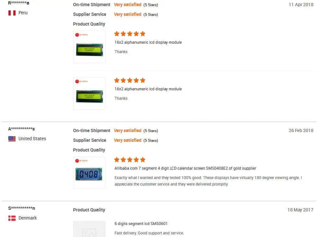Viewport: 318px width, 237px height.
Task: Open second '16x2 alphanumeric lcd display module' link
Action: 148,89
